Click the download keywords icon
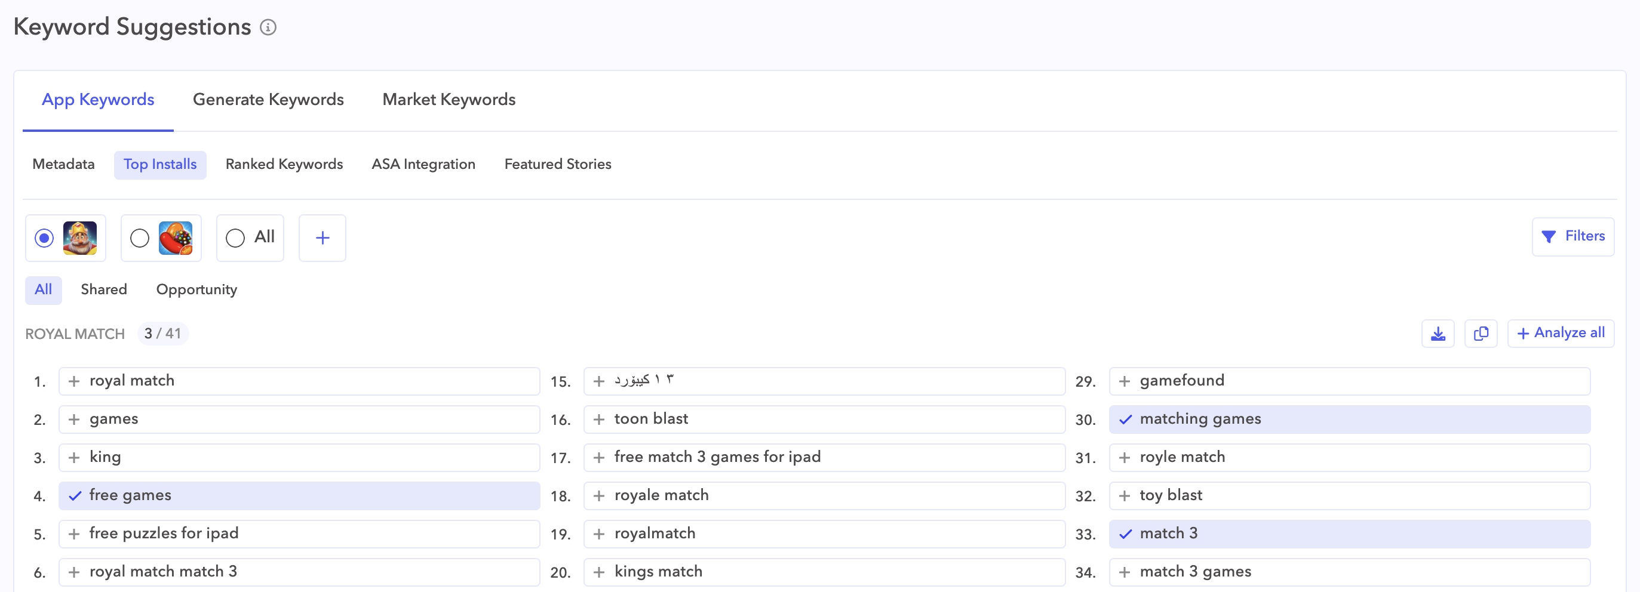1640x592 pixels. [1438, 333]
